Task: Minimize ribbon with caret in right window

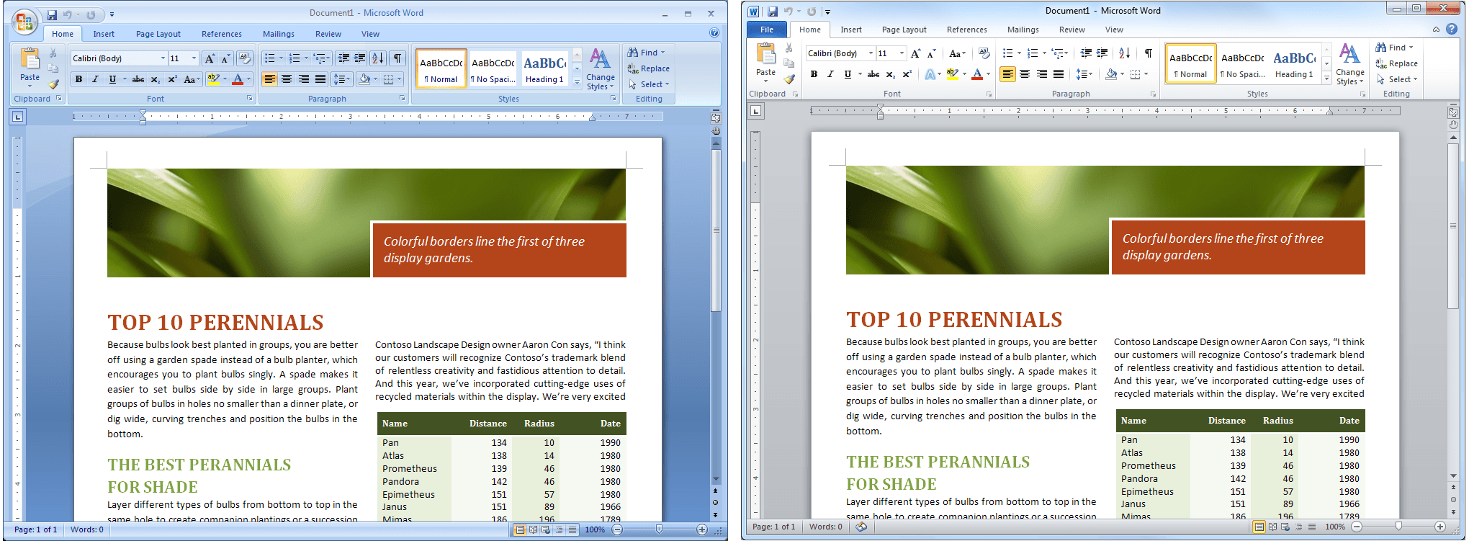Action: 1436,30
